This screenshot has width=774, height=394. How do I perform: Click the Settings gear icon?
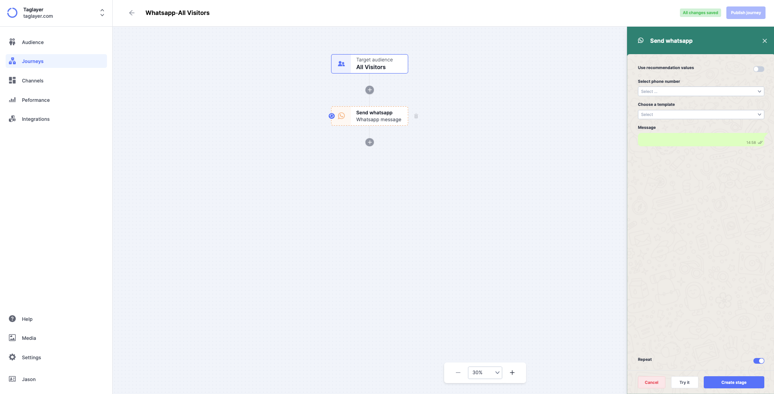point(13,357)
